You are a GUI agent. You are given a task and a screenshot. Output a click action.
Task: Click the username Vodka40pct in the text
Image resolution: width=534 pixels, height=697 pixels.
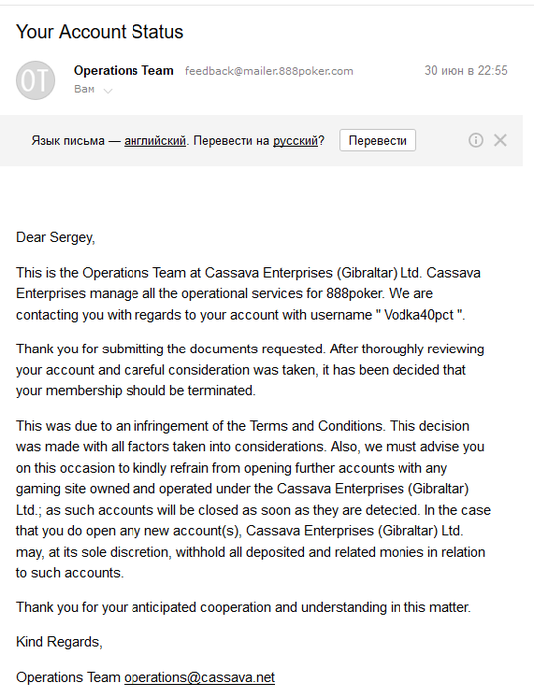(x=418, y=315)
